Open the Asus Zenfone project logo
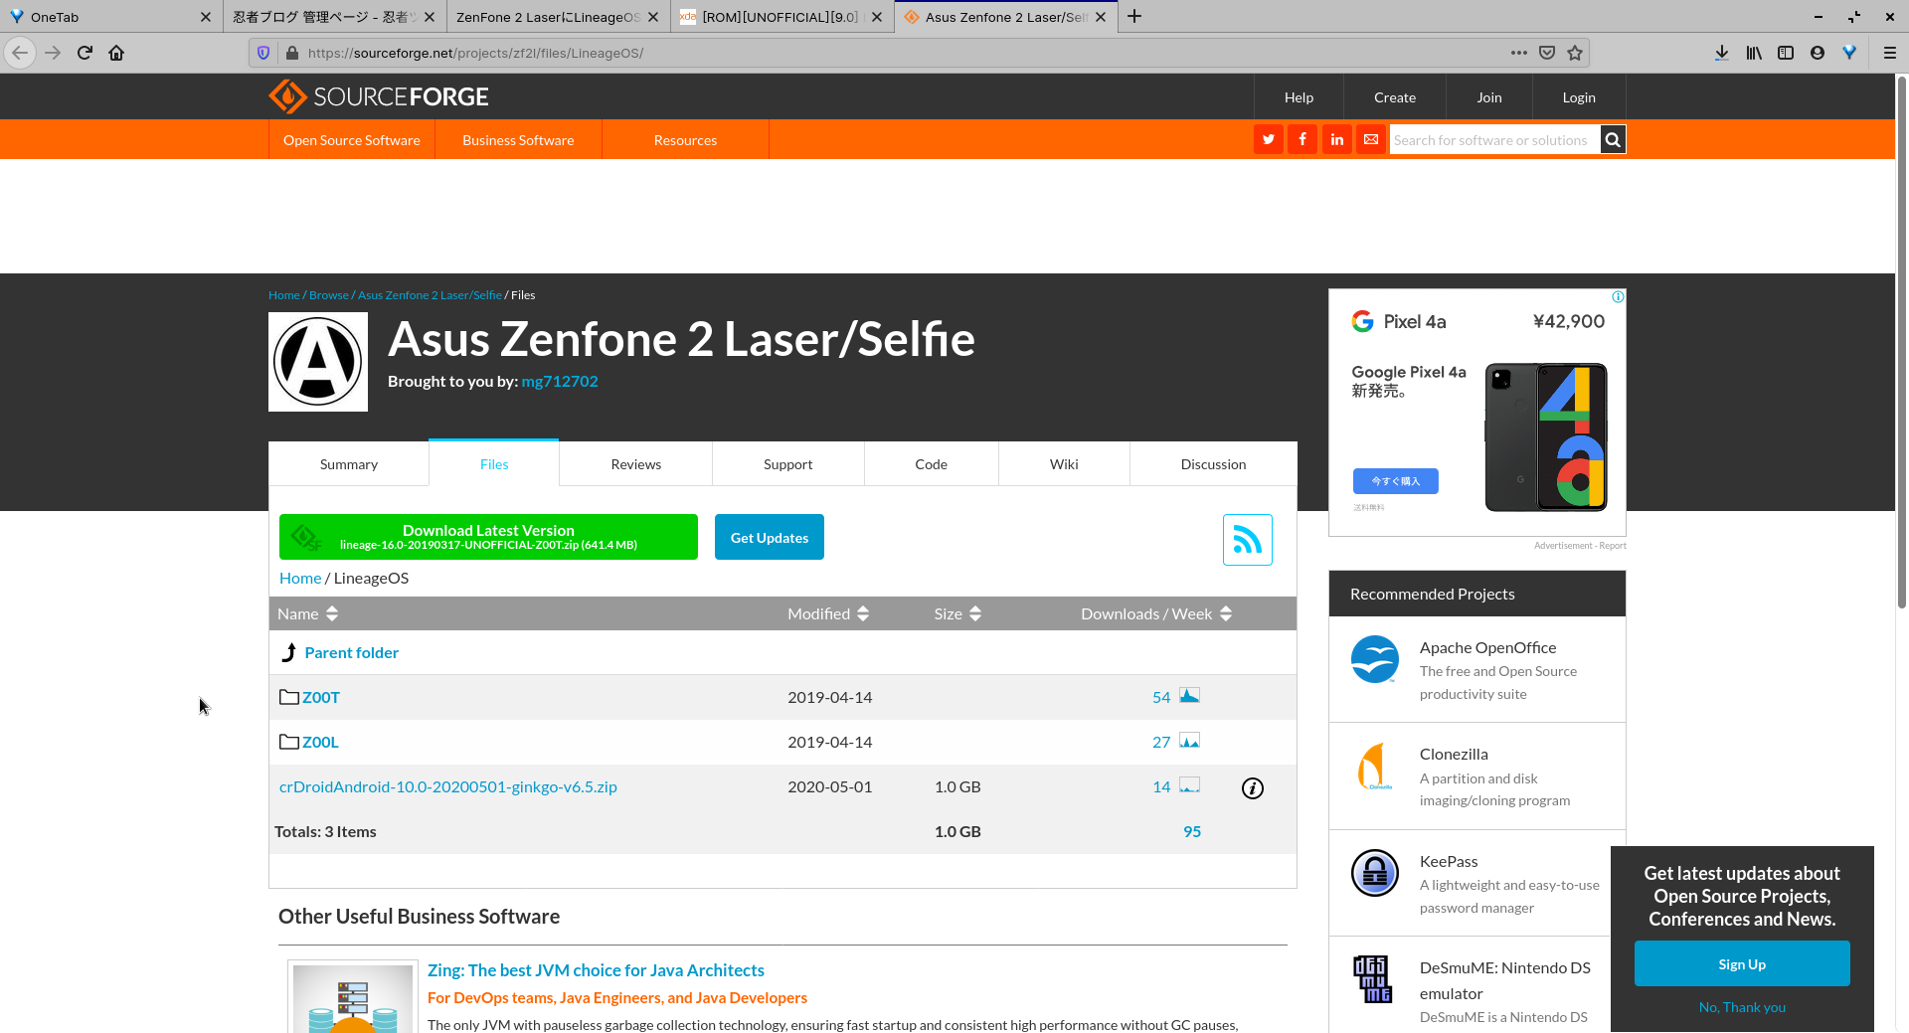 (x=318, y=362)
